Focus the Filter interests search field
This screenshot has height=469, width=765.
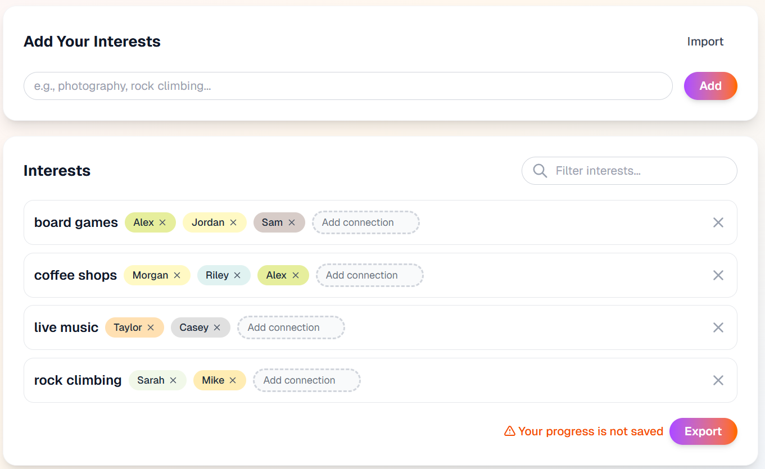click(x=618, y=170)
